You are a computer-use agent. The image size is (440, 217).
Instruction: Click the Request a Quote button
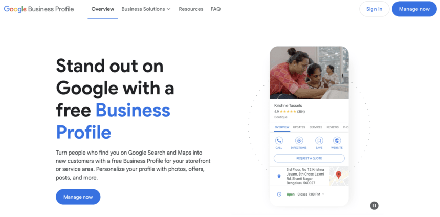[309, 158]
